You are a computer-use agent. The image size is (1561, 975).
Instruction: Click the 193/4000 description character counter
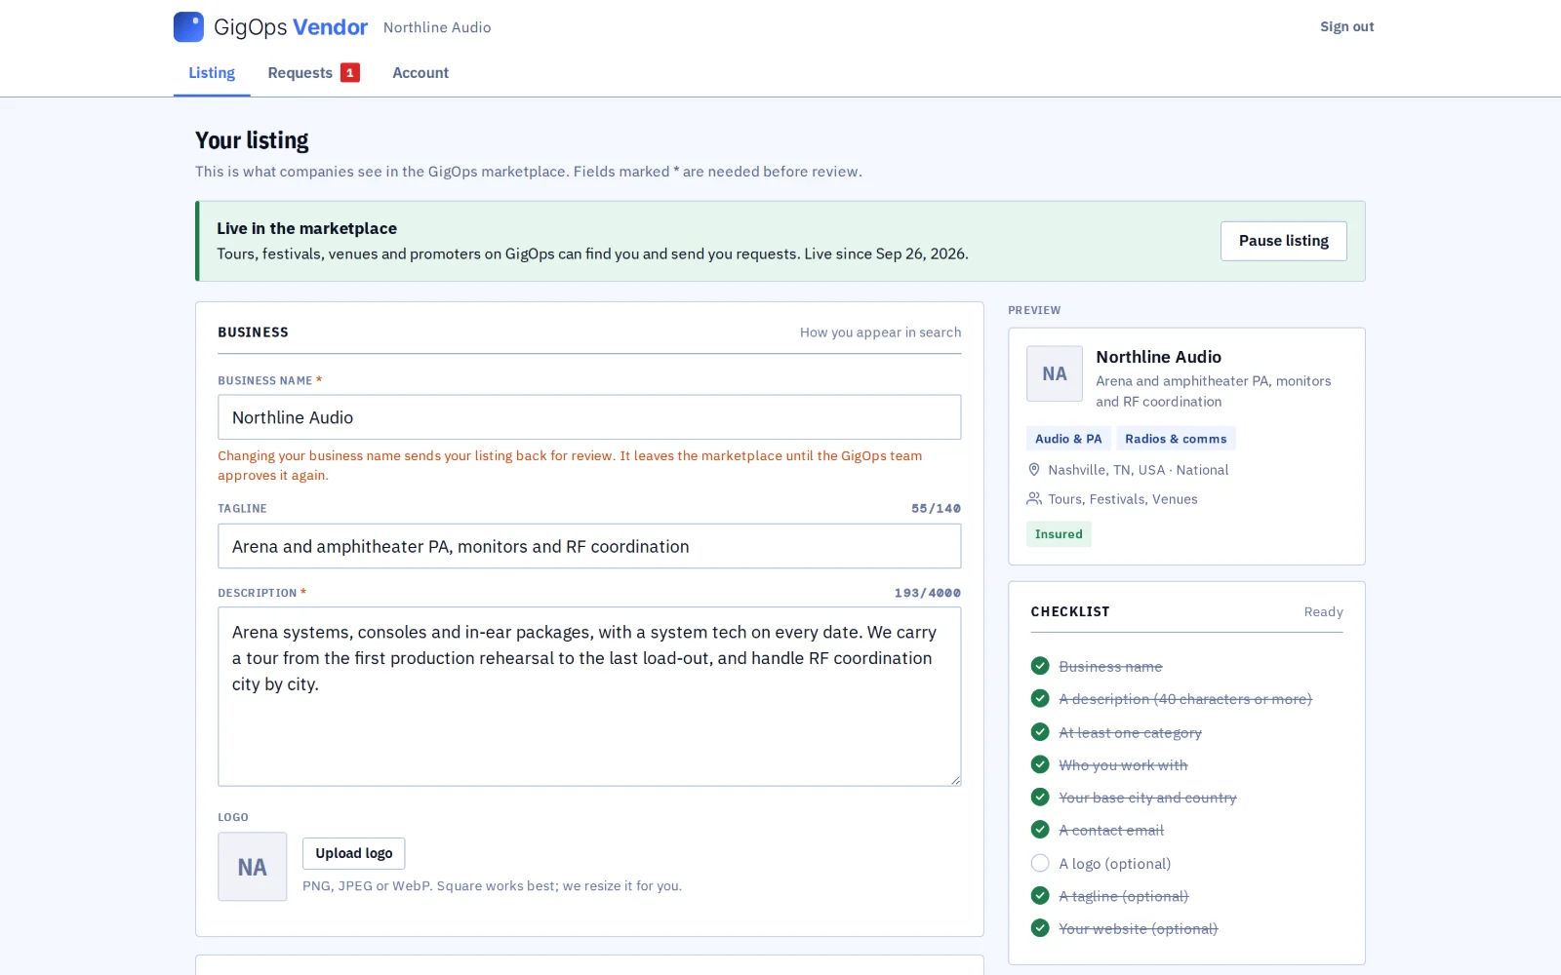click(927, 593)
